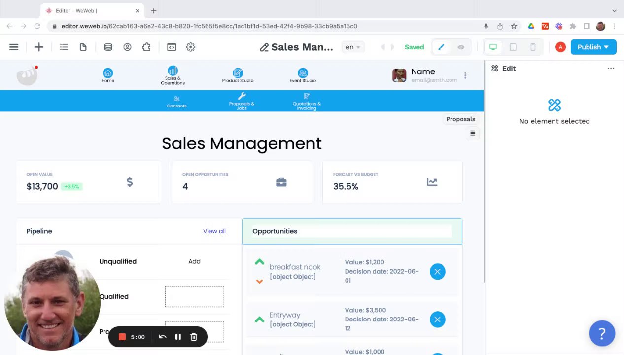624x355 pixels.
Task: Remove Entryway with X button
Action: (x=437, y=319)
